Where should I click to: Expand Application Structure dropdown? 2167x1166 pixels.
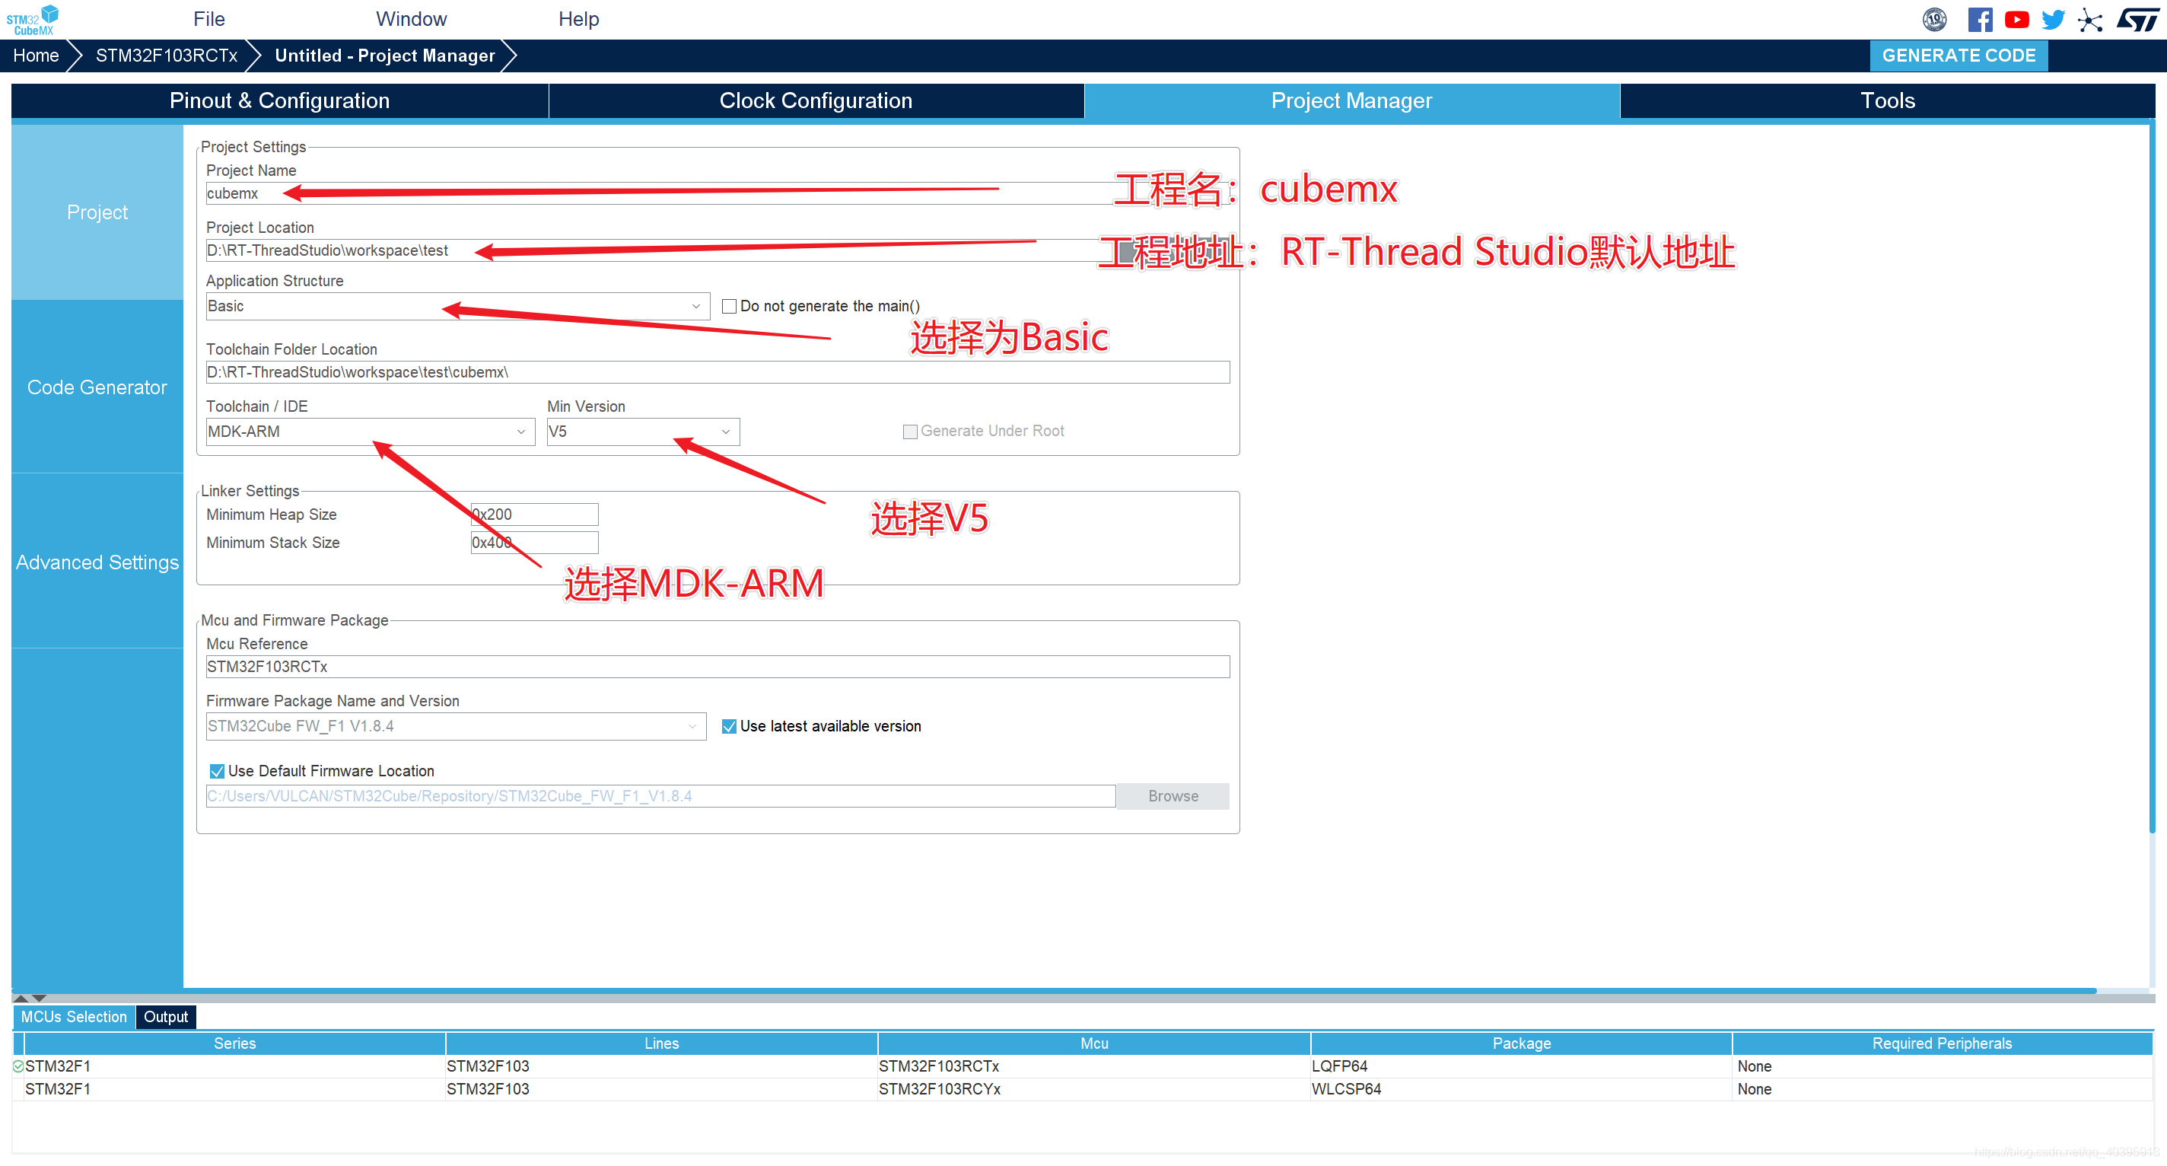click(x=695, y=306)
